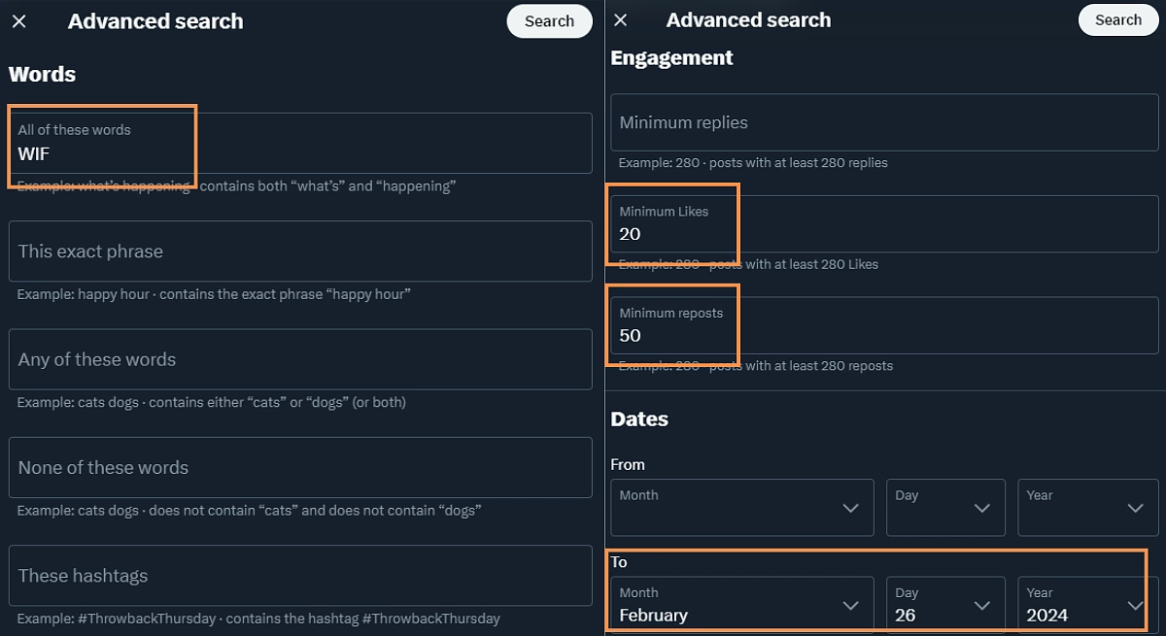Click the 'at least 280 replies' example text
Viewport: 1166px width, 636px height.
(753, 163)
